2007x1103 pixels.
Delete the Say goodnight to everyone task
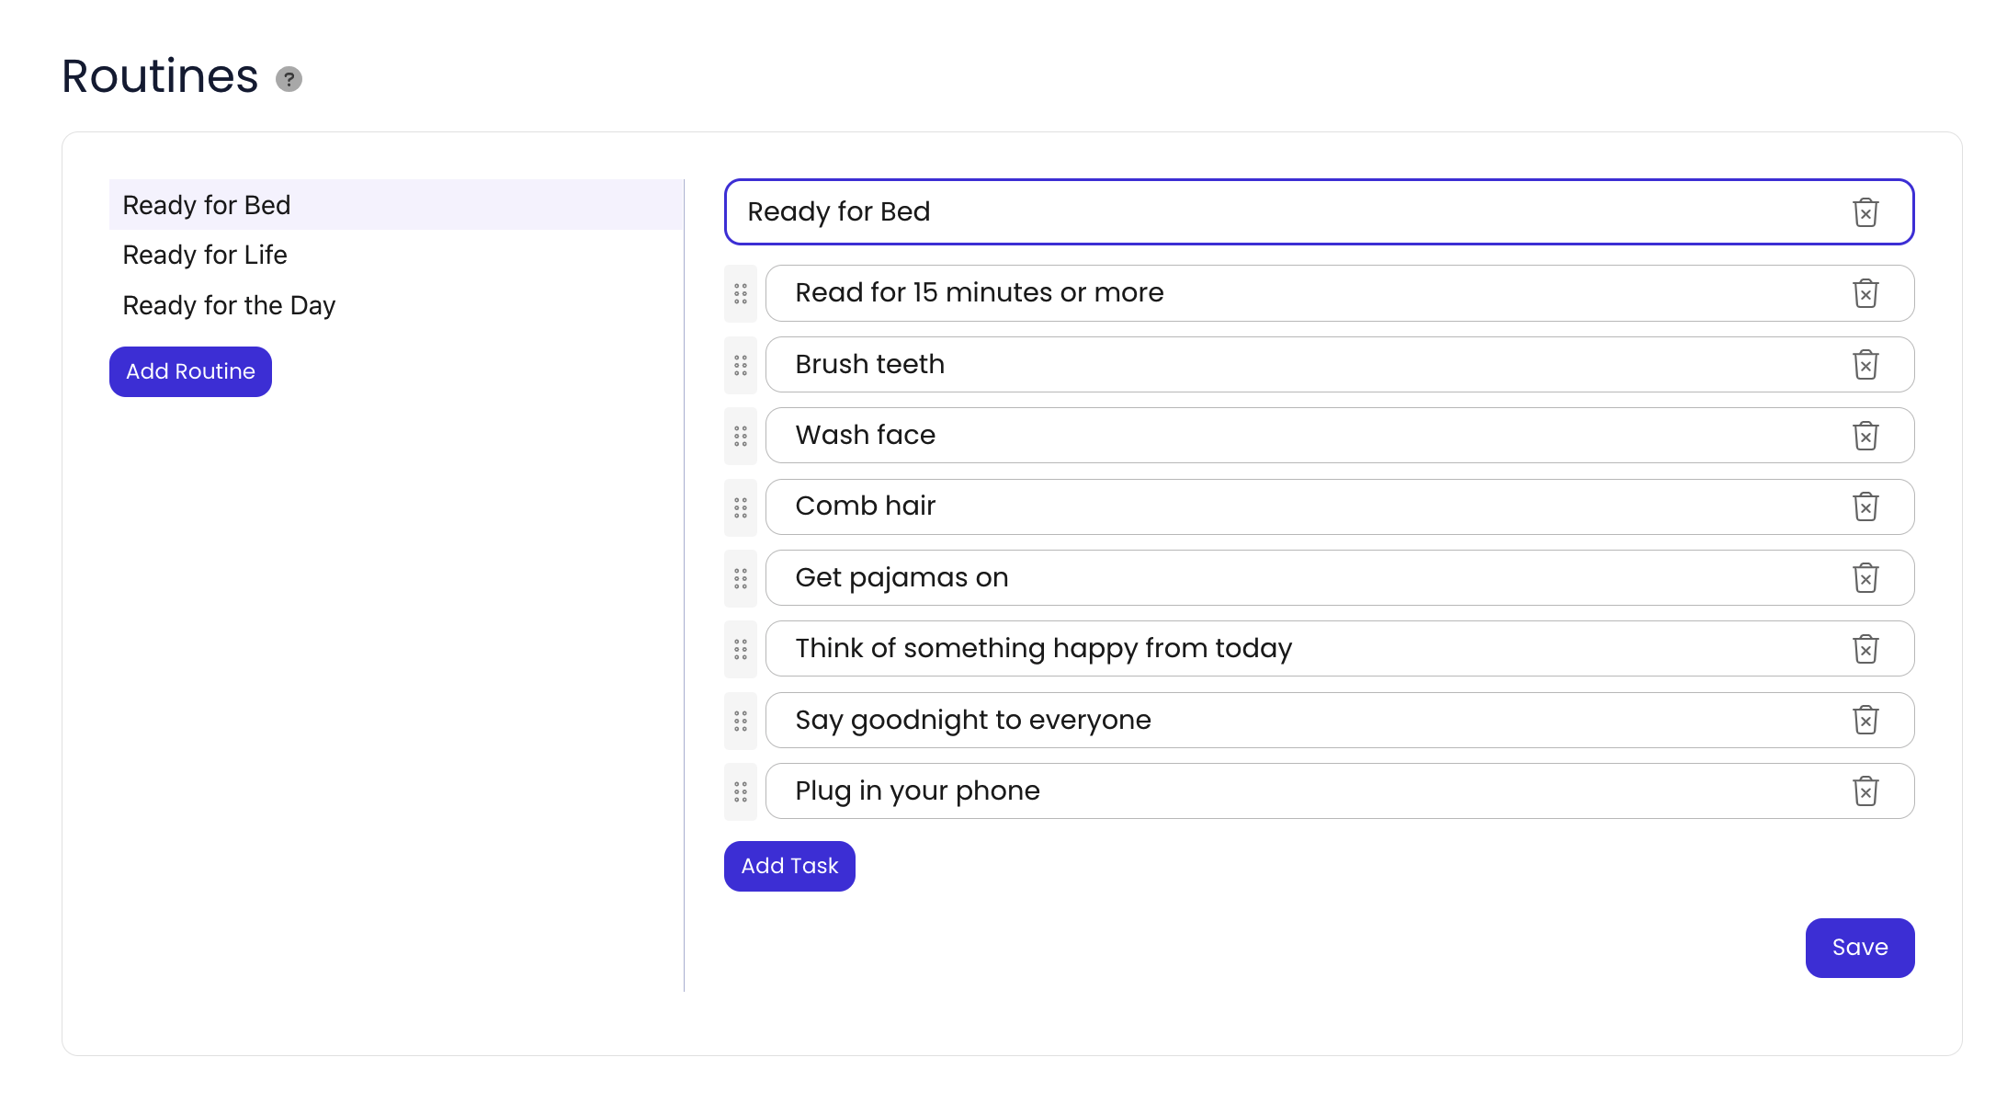click(1865, 720)
